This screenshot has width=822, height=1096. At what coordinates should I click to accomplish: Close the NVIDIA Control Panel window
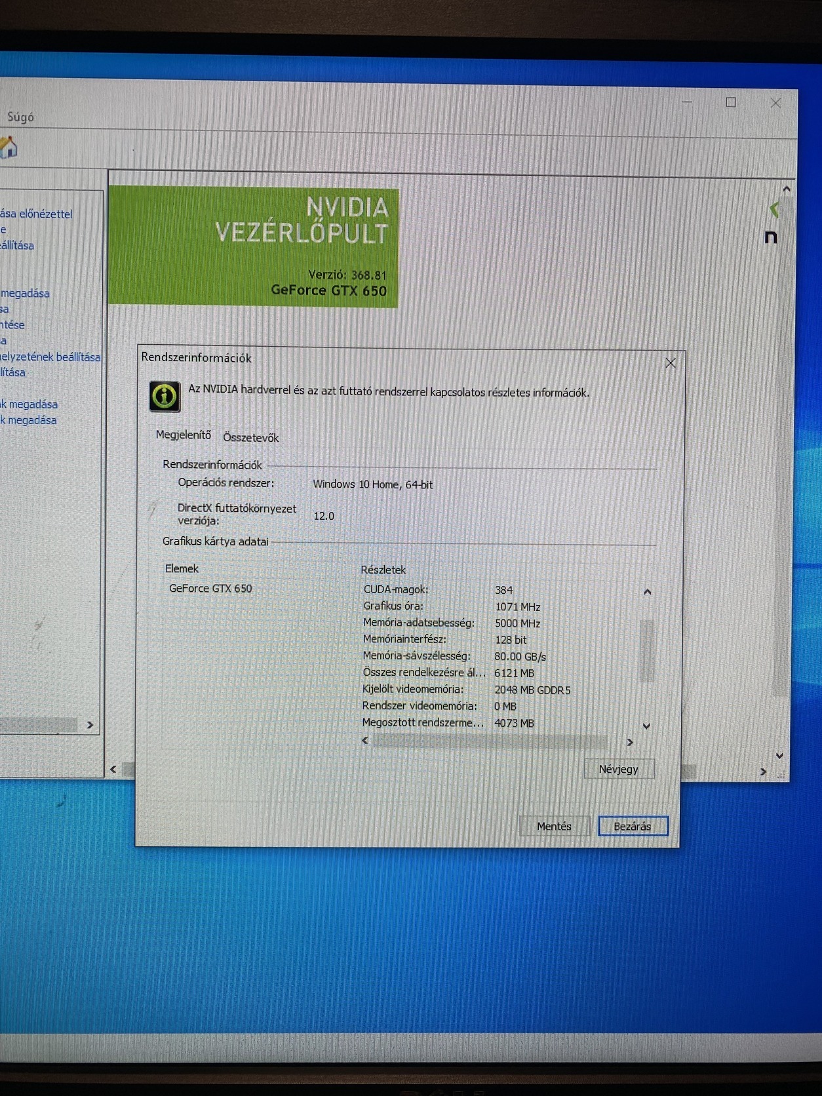coord(775,103)
